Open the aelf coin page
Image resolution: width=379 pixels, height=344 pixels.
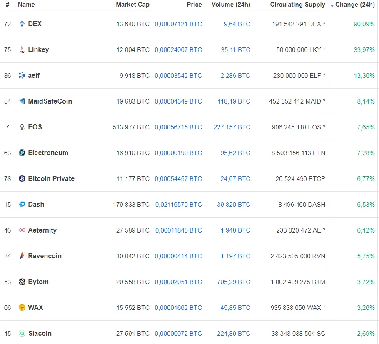34,75
